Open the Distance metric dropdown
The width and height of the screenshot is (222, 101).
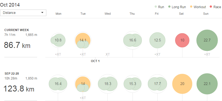click(23, 13)
